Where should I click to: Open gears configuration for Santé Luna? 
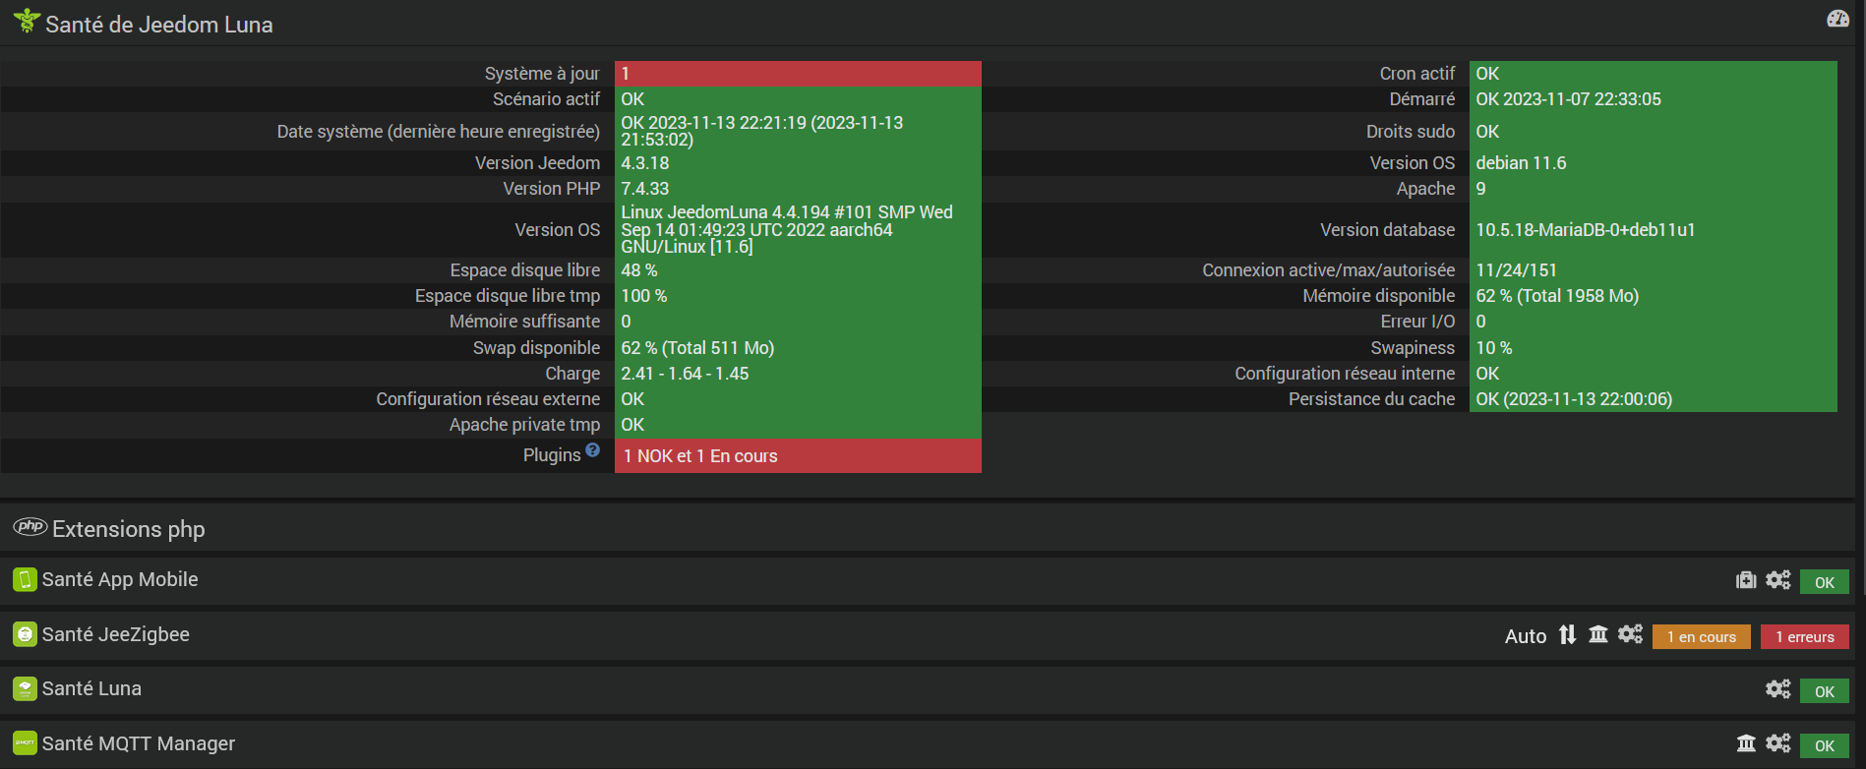1777,689
